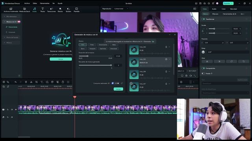Screen dimensions: 252x141
Task: Switch to the Color tab in properties
Action: [224, 9]
